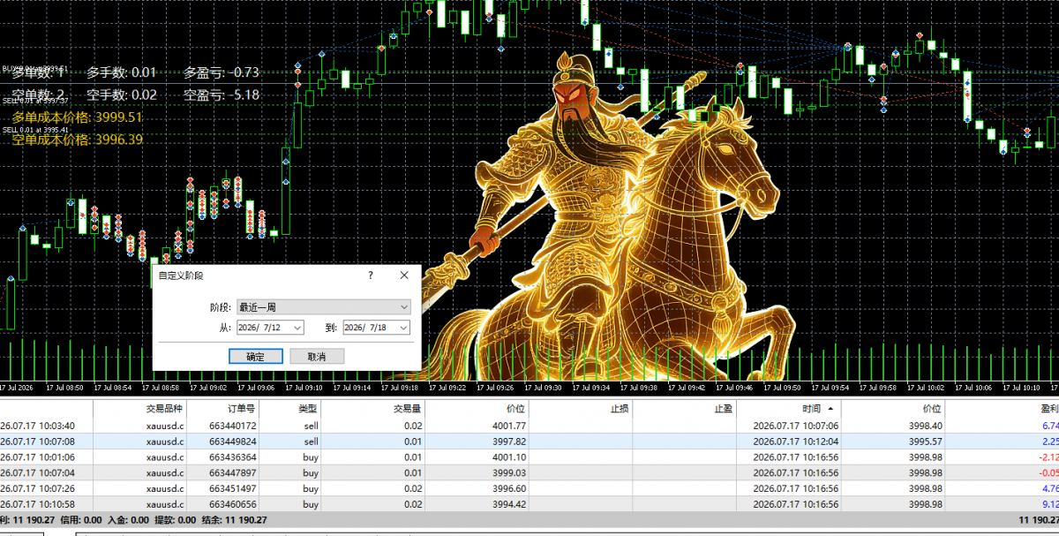
Task: Cancel the dialog with 取消
Action: point(316,357)
